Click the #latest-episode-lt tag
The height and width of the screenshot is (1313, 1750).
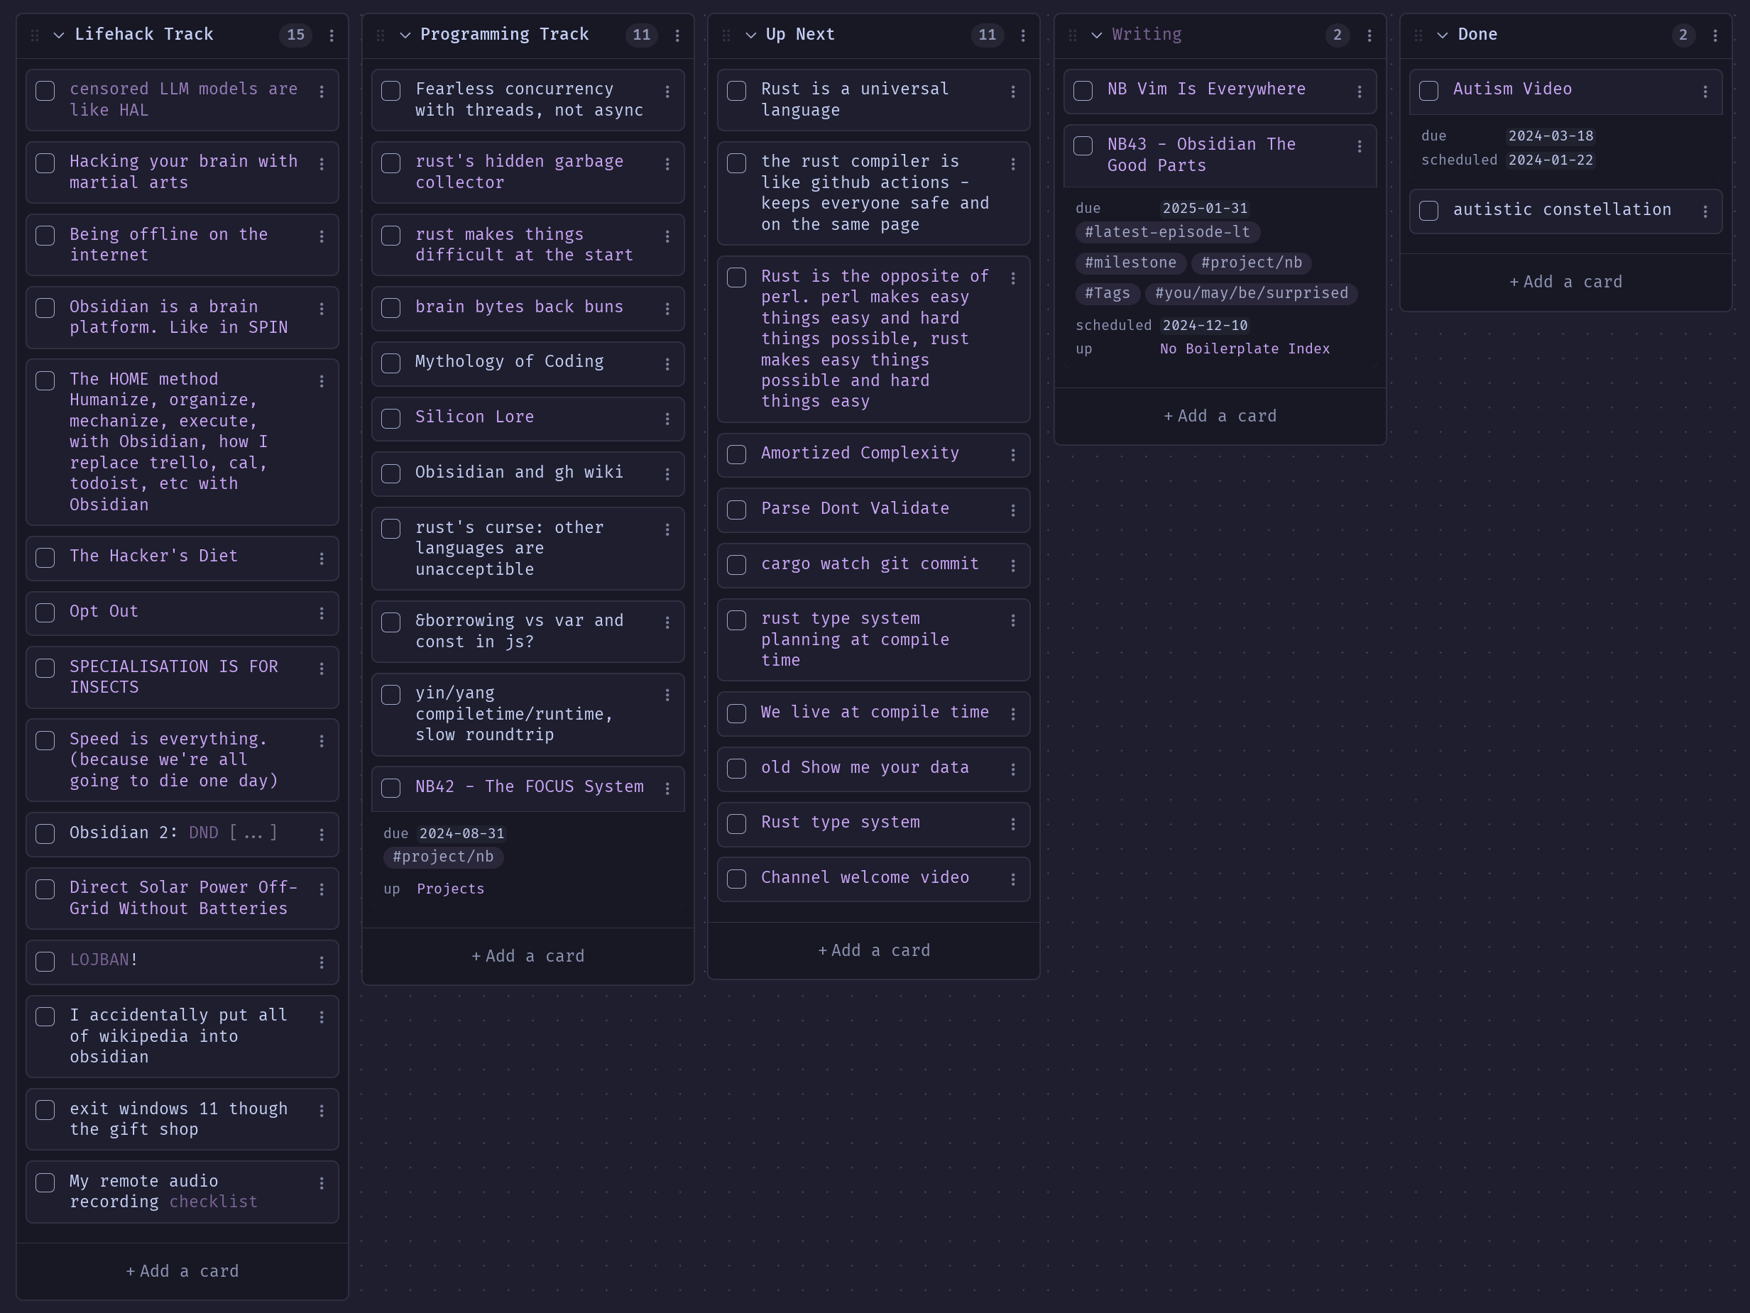[1167, 233]
